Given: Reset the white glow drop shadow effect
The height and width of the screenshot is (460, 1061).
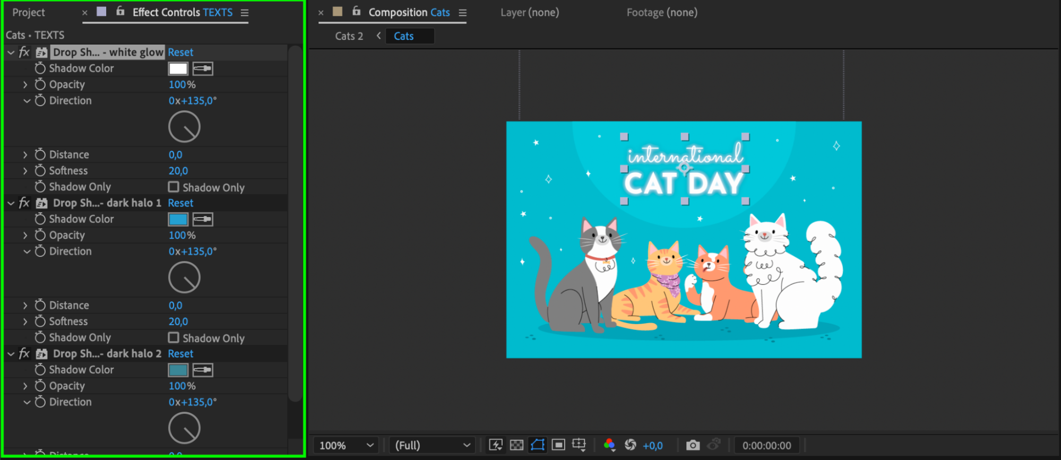Looking at the screenshot, I should coord(180,52).
